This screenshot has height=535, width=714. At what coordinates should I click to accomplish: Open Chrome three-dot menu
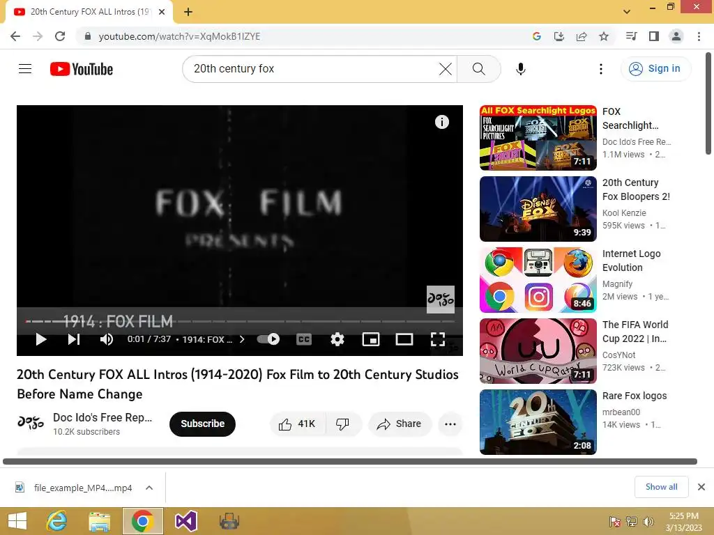coord(699,36)
